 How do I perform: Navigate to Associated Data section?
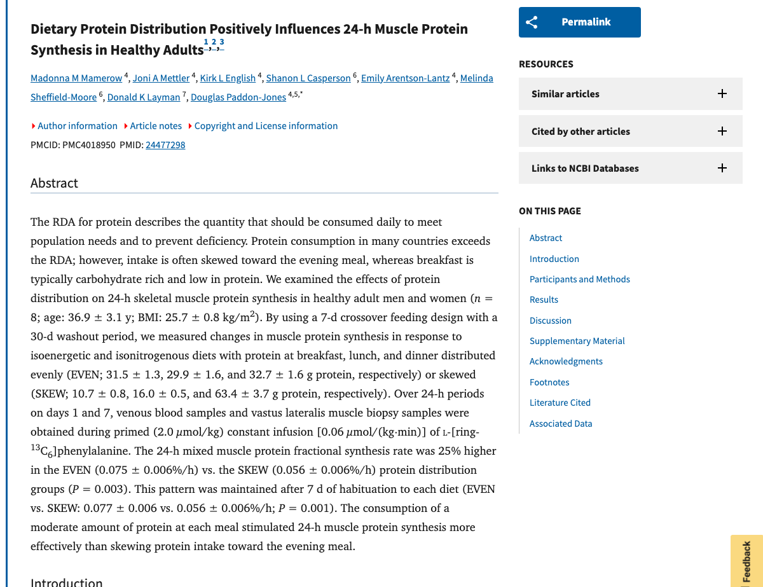click(561, 424)
